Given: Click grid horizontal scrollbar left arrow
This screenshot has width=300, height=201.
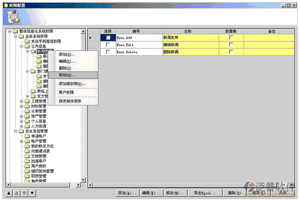Looking at the screenshot, I should (x=90, y=185).
